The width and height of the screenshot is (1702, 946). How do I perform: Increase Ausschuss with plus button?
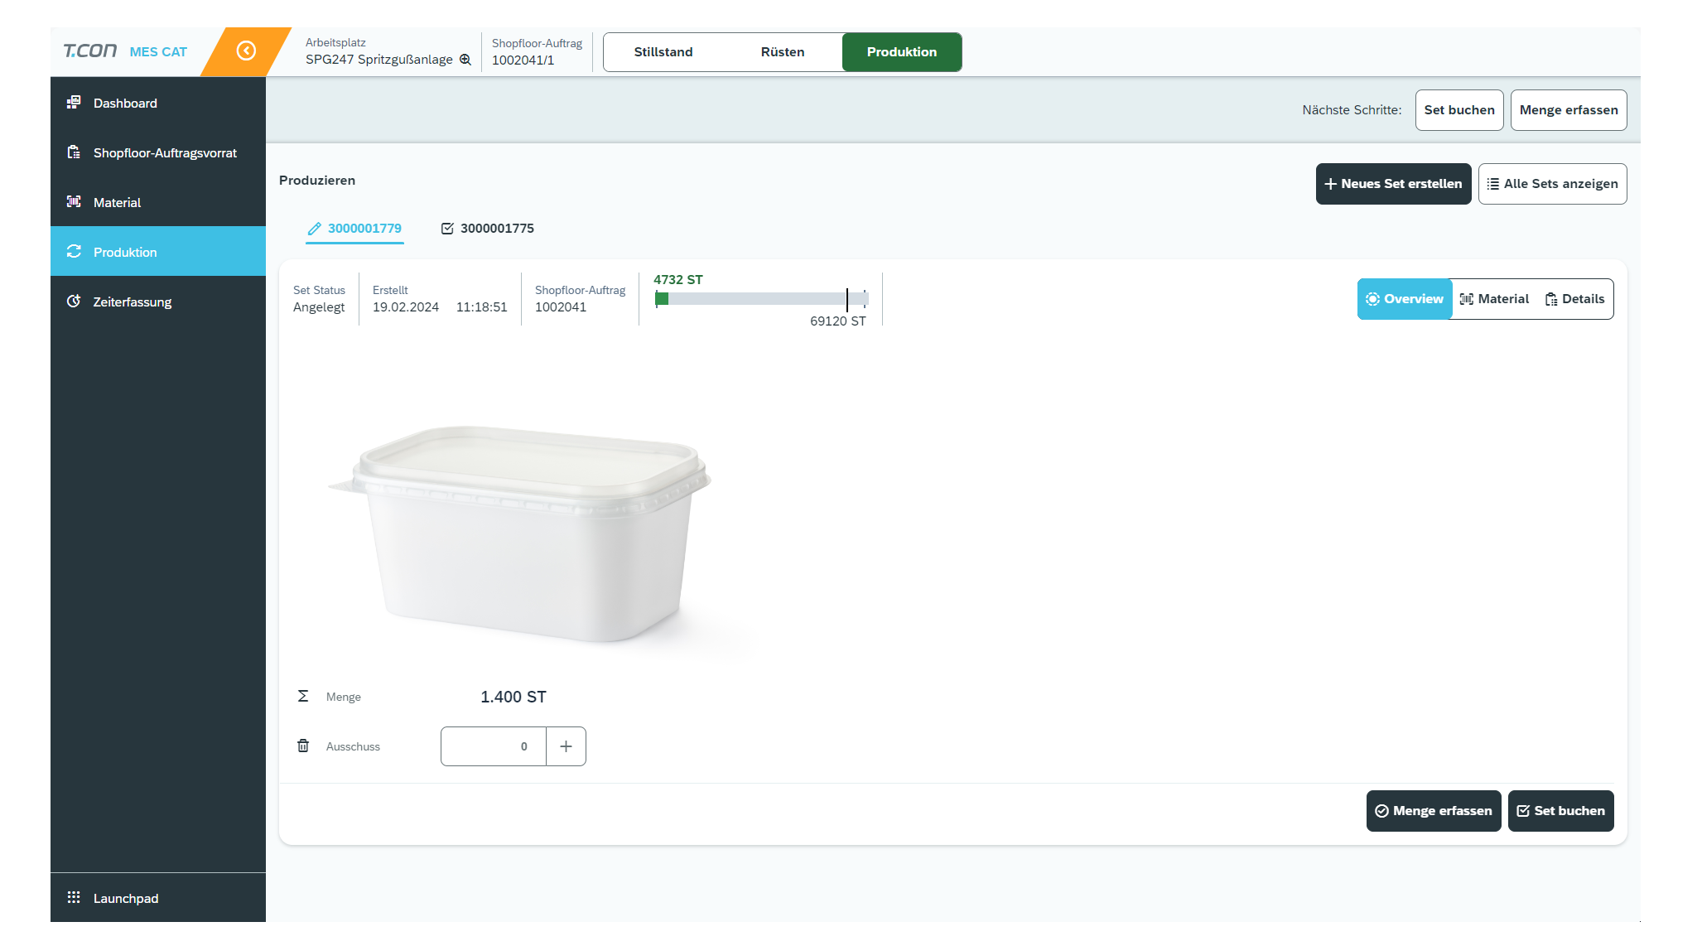click(566, 746)
